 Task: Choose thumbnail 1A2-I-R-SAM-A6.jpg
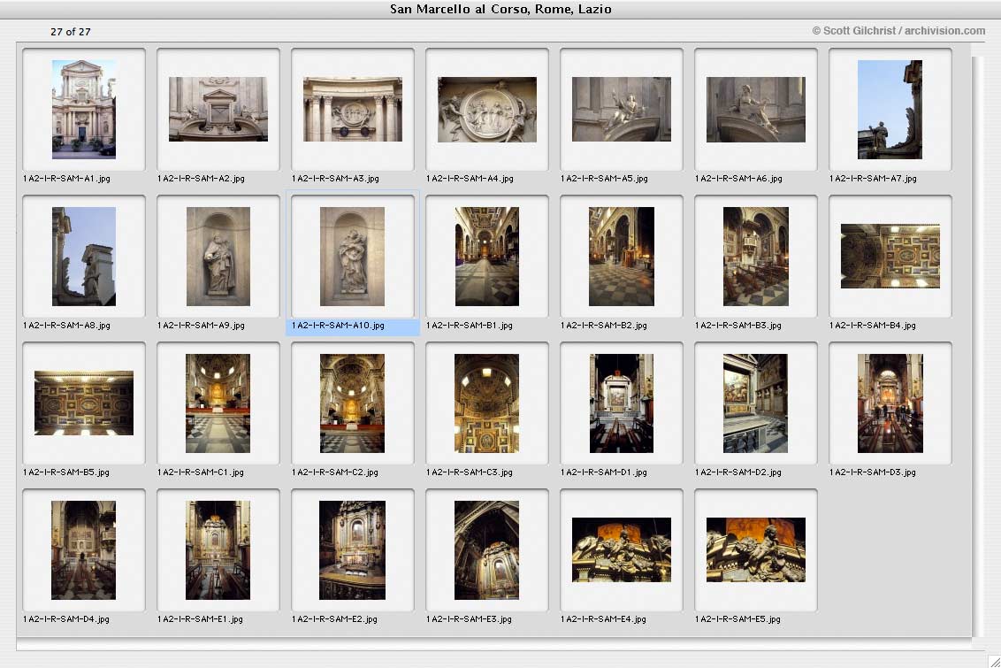pos(756,109)
